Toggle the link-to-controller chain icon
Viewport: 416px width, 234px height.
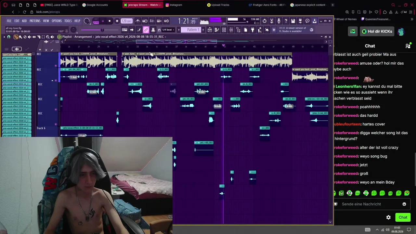click(x=146, y=30)
